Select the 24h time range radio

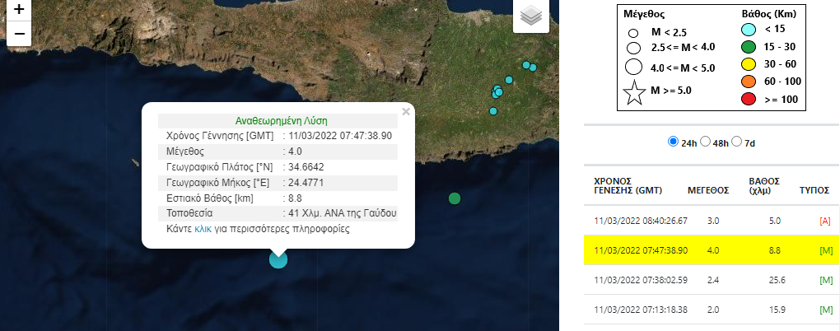(673, 142)
